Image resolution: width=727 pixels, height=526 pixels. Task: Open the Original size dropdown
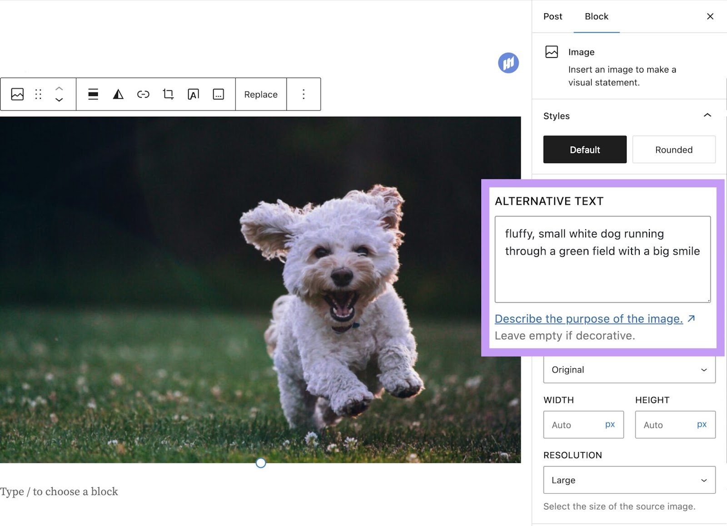point(629,369)
